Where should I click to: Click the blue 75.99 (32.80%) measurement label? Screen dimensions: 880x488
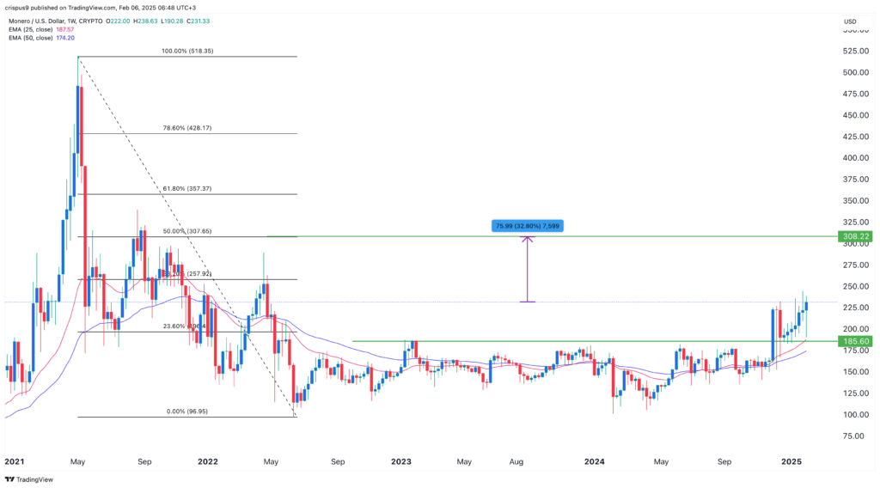point(527,226)
